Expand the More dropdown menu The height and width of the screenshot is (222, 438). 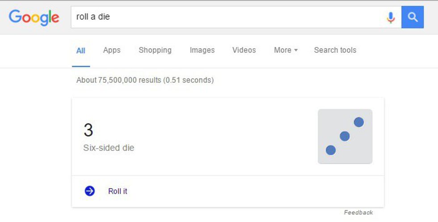(286, 50)
